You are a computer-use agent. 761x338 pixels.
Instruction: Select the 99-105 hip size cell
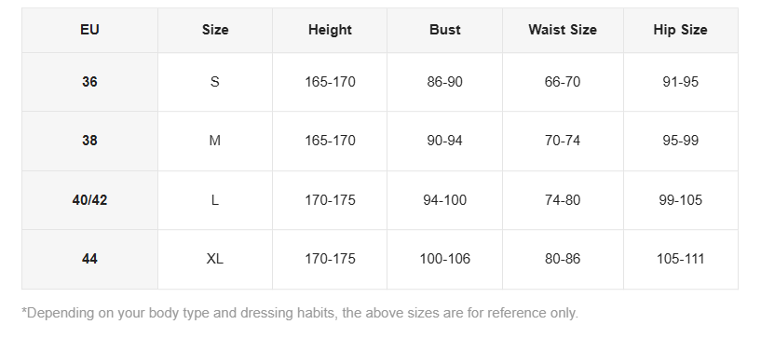tap(681, 200)
